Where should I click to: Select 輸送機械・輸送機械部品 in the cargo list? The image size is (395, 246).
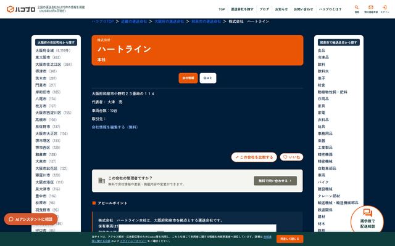tap(338, 203)
